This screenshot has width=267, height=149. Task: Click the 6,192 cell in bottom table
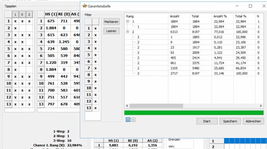tap(133, 145)
